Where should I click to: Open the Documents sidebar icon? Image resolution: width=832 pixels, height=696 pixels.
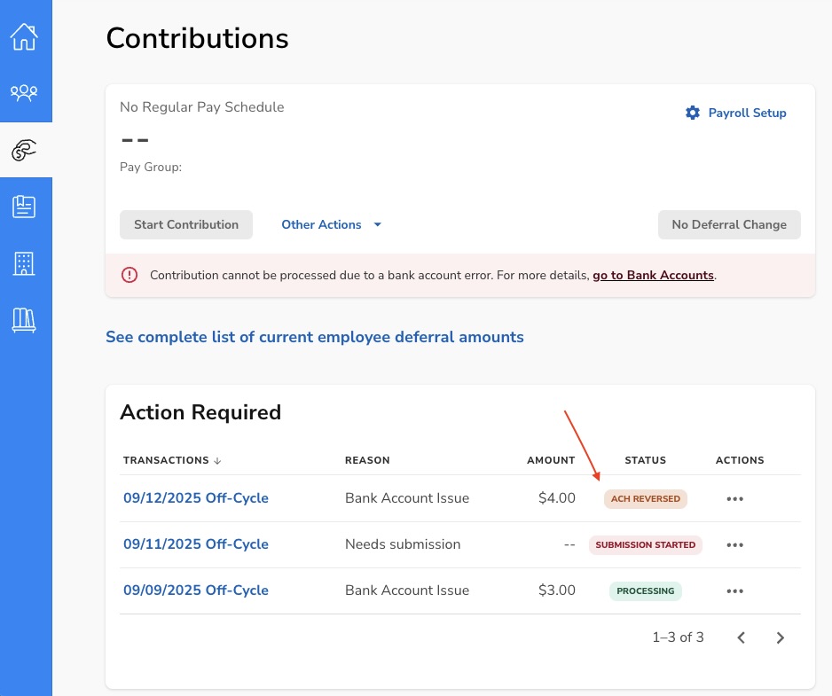pos(24,207)
